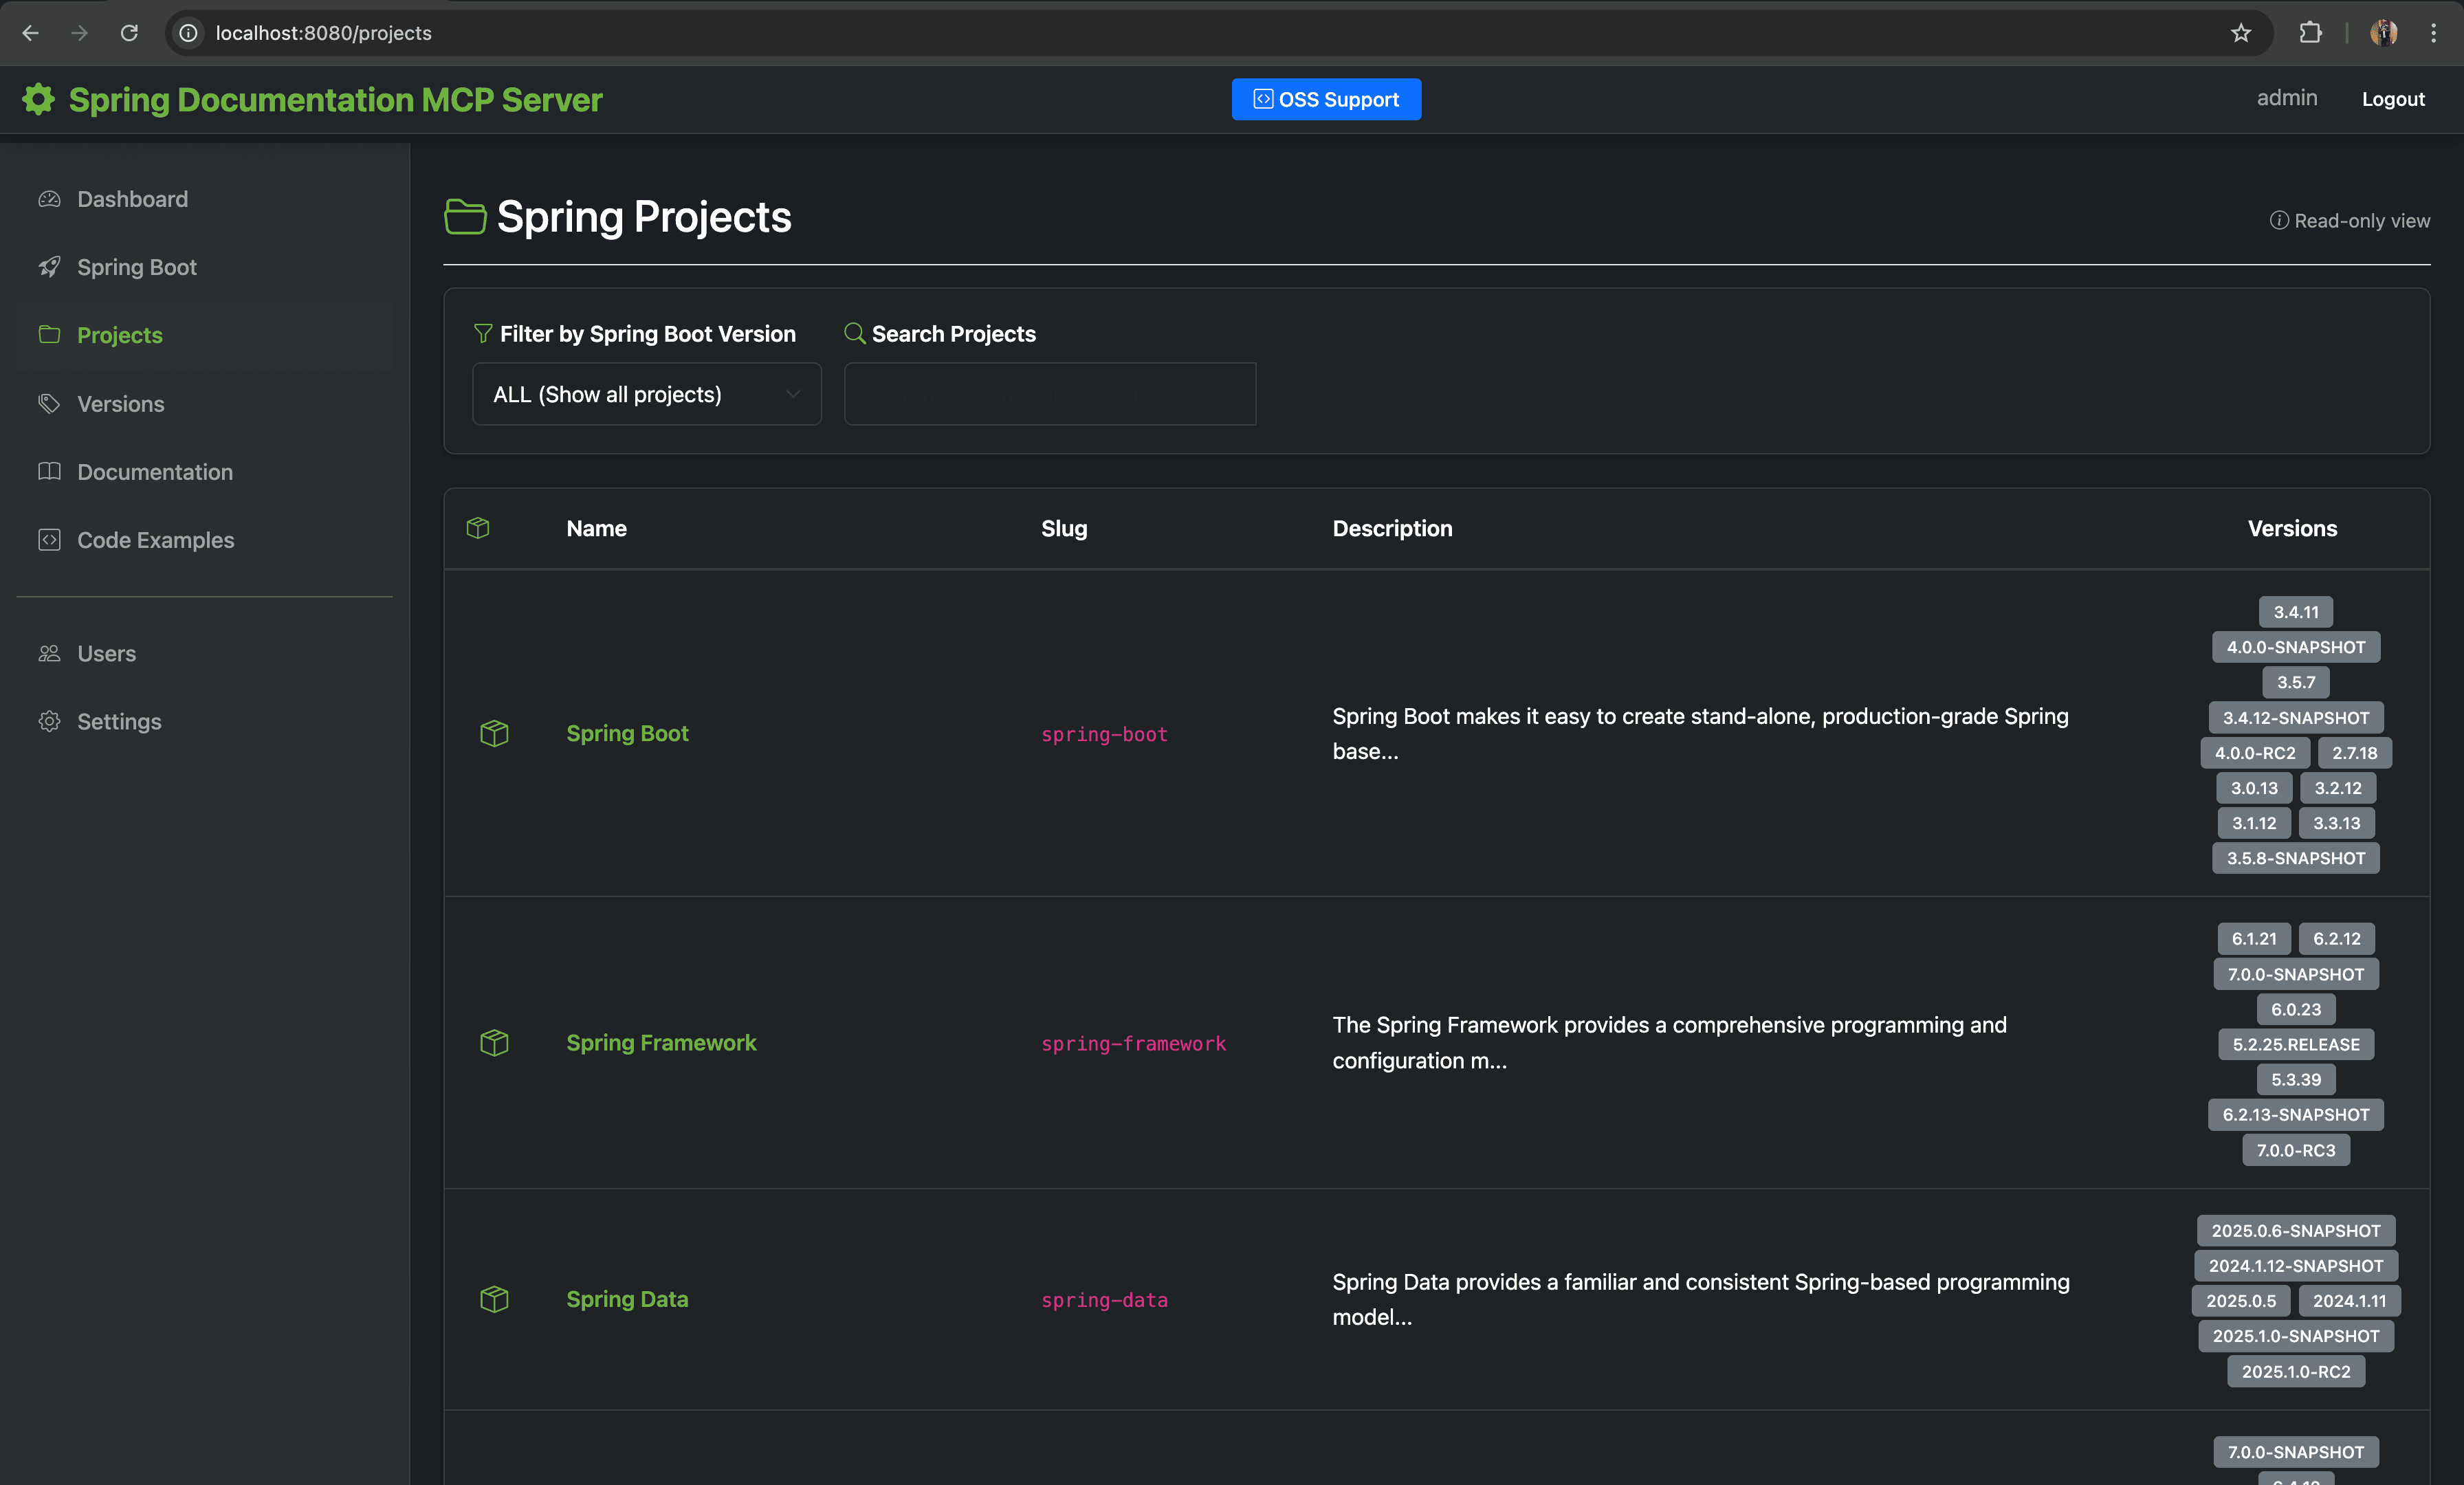Viewport: 2464px width, 1485px height.
Task: Select Projects in the sidebar
Action: [119, 335]
